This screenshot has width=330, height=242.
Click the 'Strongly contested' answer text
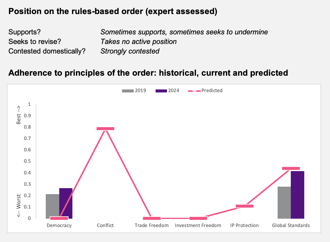point(130,51)
